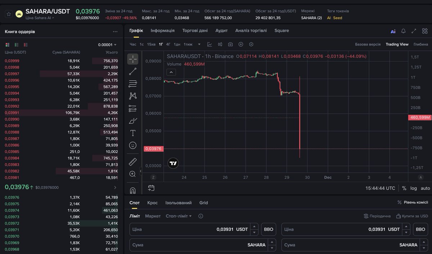Open the Square tab
Image resolution: width=432 pixels, height=254 pixels.
(282, 31)
